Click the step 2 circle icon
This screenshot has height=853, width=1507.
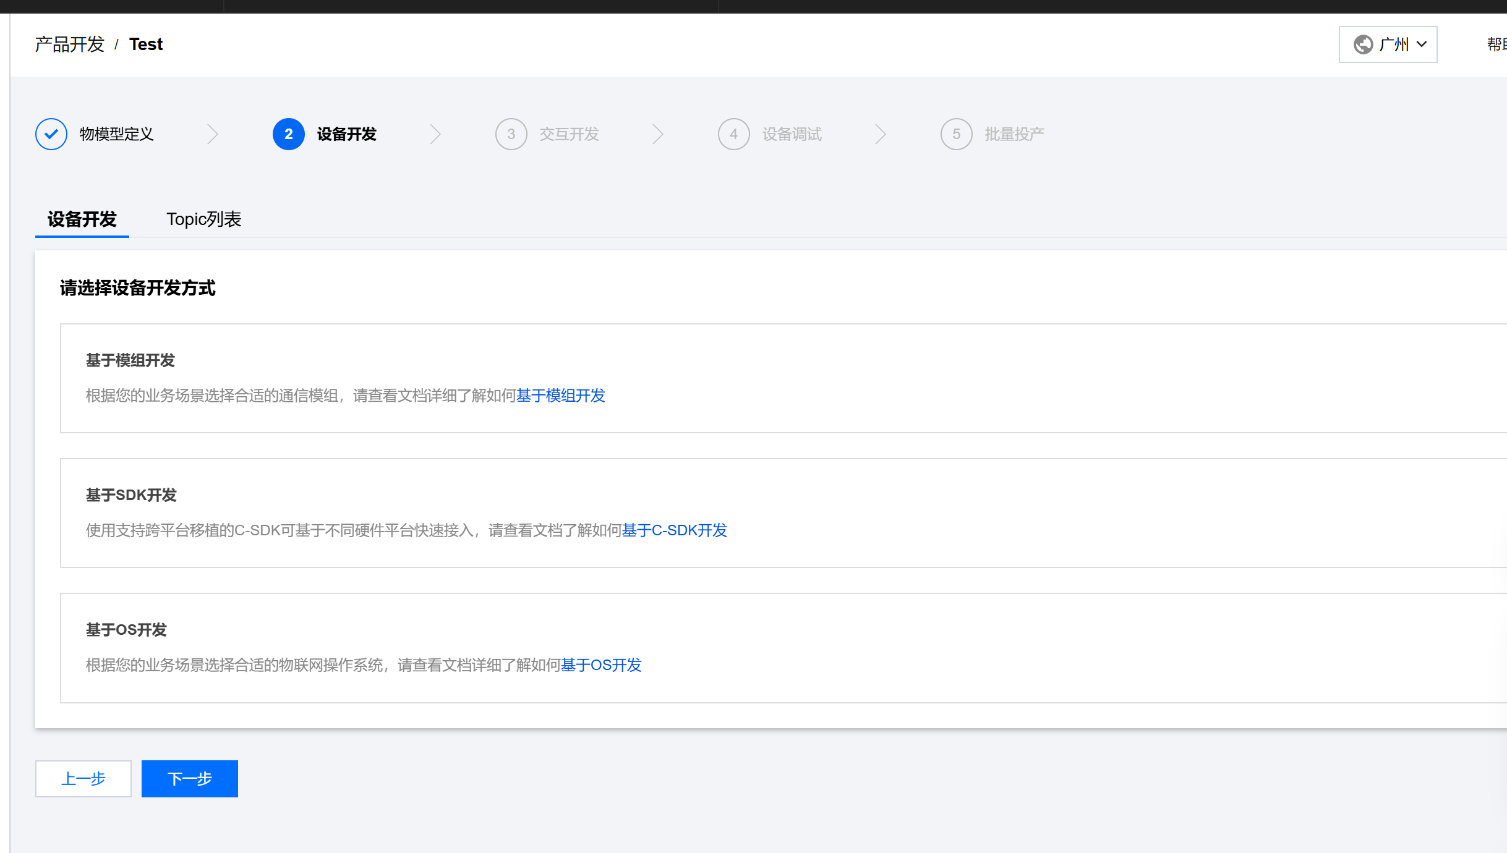pos(288,134)
